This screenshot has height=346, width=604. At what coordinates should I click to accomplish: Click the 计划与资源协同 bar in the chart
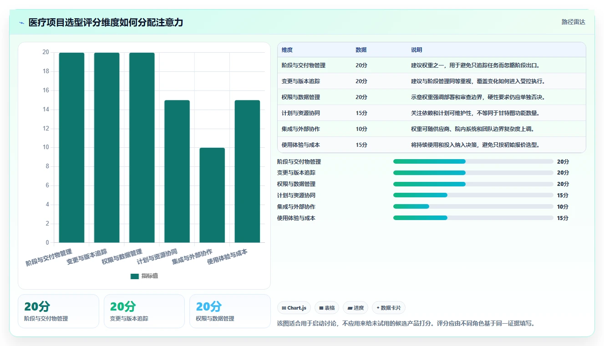point(177,171)
